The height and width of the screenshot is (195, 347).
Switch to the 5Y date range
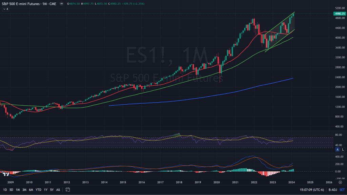coord(52,190)
